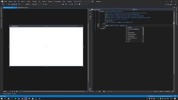Open the Проект menu
The height and width of the screenshot is (100, 178).
pos(23,1)
